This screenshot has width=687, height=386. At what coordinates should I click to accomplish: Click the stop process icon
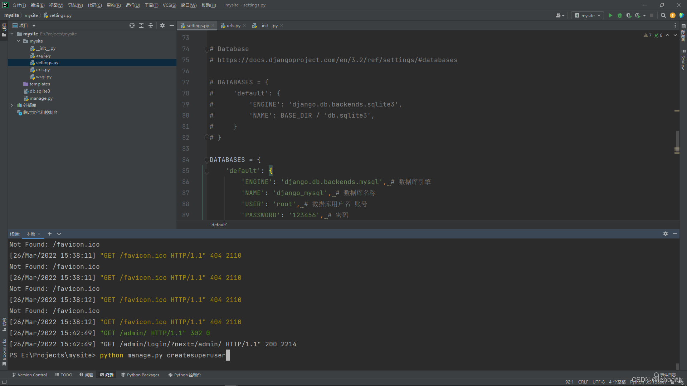point(652,15)
